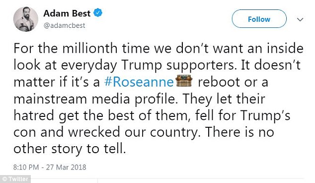The image size is (315, 183).
Task: Open Adam Best's round profile avatar
Action: tap(26, 19)
